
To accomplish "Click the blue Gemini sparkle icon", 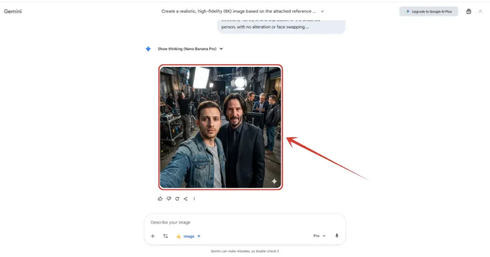I will [x=148, y=49].
